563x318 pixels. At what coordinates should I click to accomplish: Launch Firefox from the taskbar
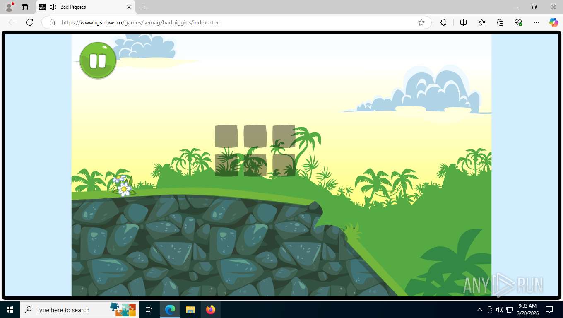[211, 310]
